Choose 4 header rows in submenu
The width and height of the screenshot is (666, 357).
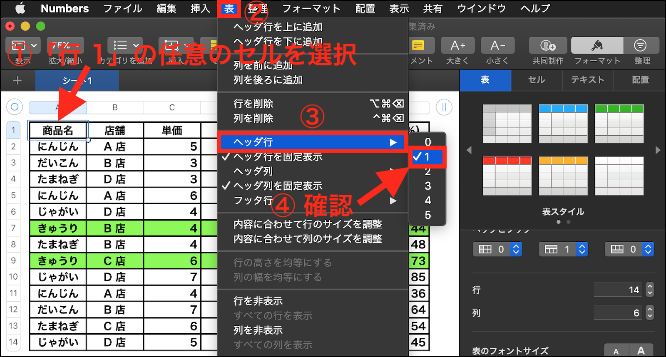[x=427, y=201]
